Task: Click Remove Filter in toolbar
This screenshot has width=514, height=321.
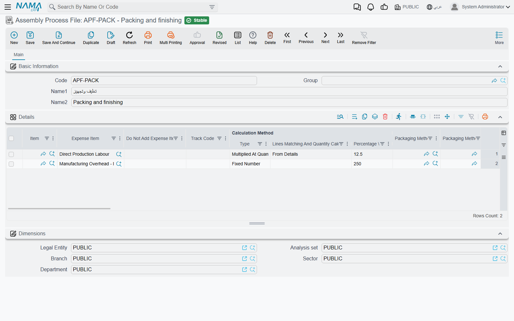Action: pyautogui.click(x=364, y=38)
